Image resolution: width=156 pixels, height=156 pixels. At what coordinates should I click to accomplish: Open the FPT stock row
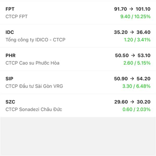pyautogui.click(x=78, y=13)
